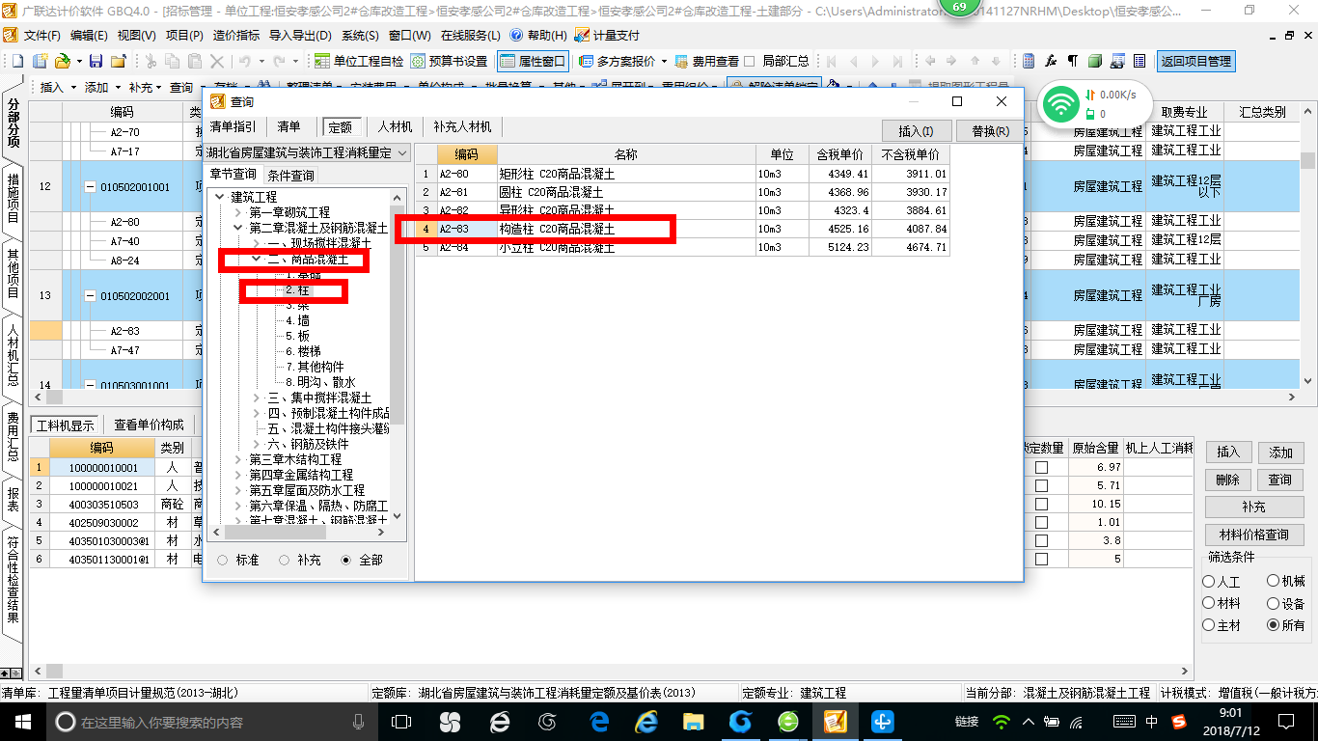Viewport: 1318px width, 741px height.
Task: Open the 在线服务(L) menu
Action: click(x=470, y=36)
